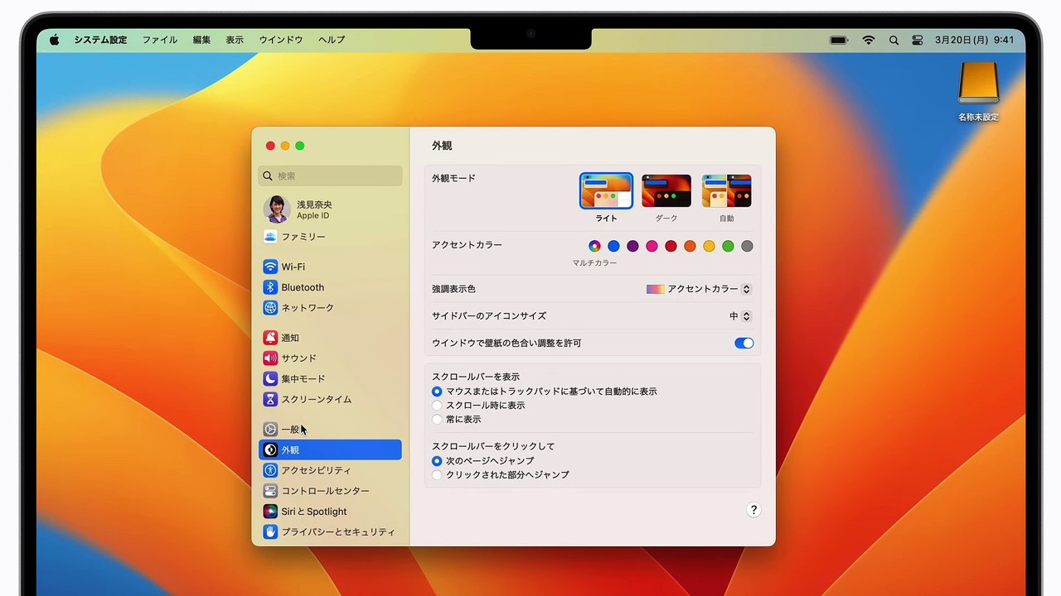Image resolution: width=1061 pixels, height=596 pixels.
Task: Click the 通知 bell icon
Action: pyautogui.click(x=270, y=338)
